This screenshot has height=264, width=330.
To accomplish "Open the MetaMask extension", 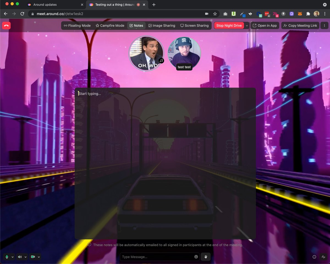I will 299,14.
